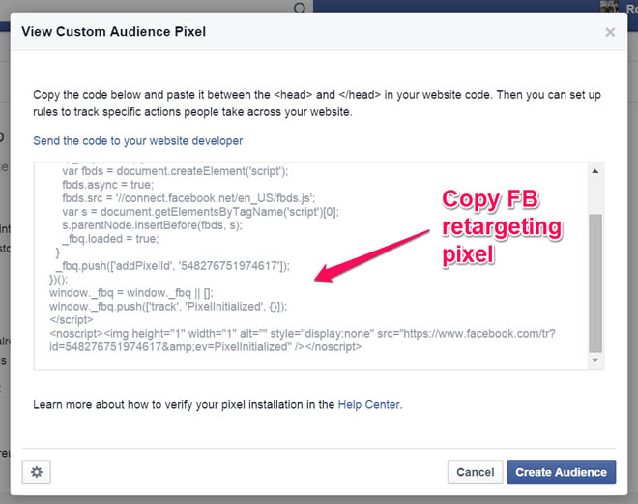The height and width of the screenshot is (504, 638).
Task: Click the search magnifier icon at top
Action: point(301,9)
